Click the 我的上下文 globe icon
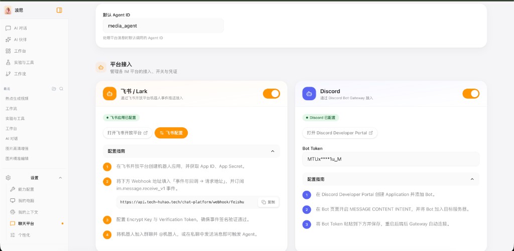Image resolution: width=514 pixels, height=251 pixels. tap(13, 212)
